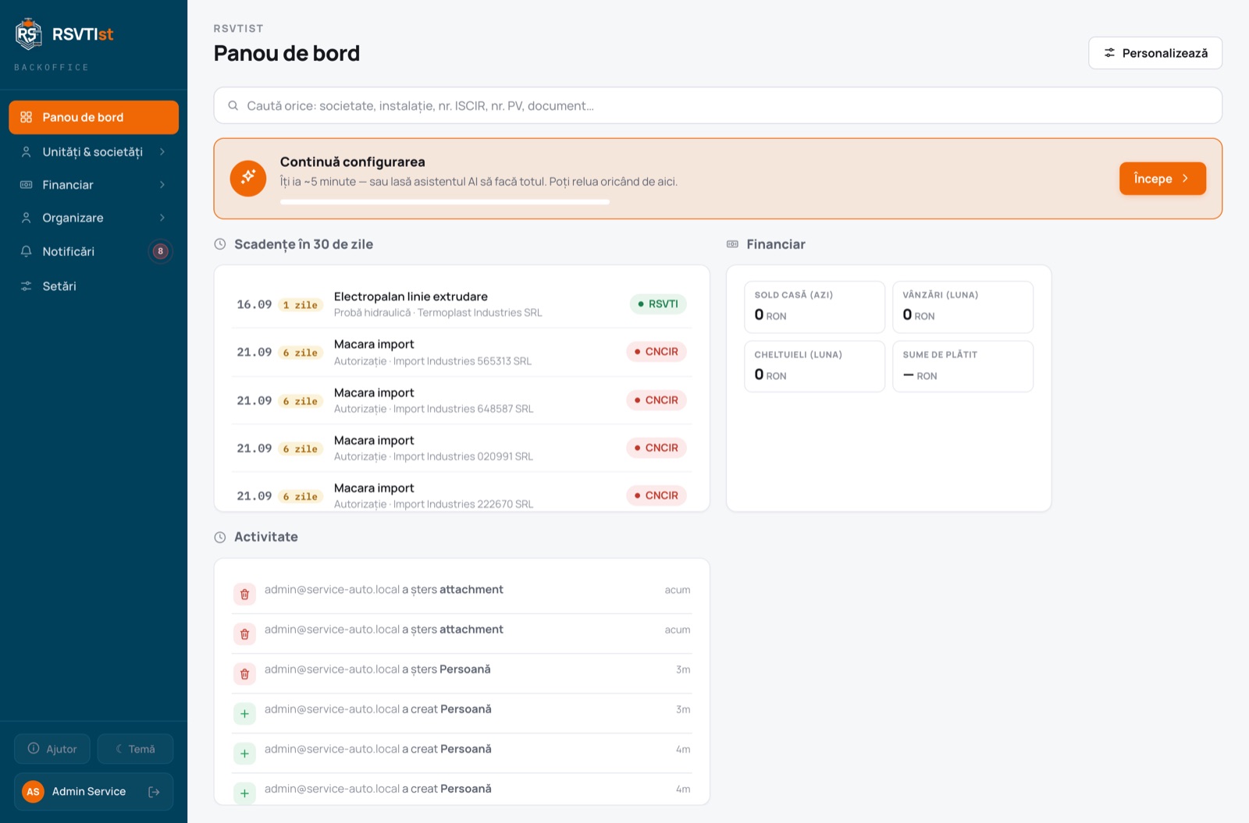
Task: Open the Electropalan linie extrudare entry
Action: 462,304
